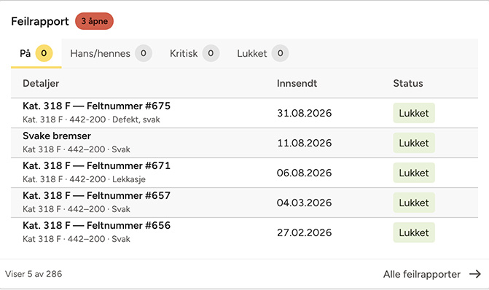The width and height of the screenshot is (489, 290).
Task: Open the Alle feilrapporter link
Action: pyautogui.click(x=432, y=274)
